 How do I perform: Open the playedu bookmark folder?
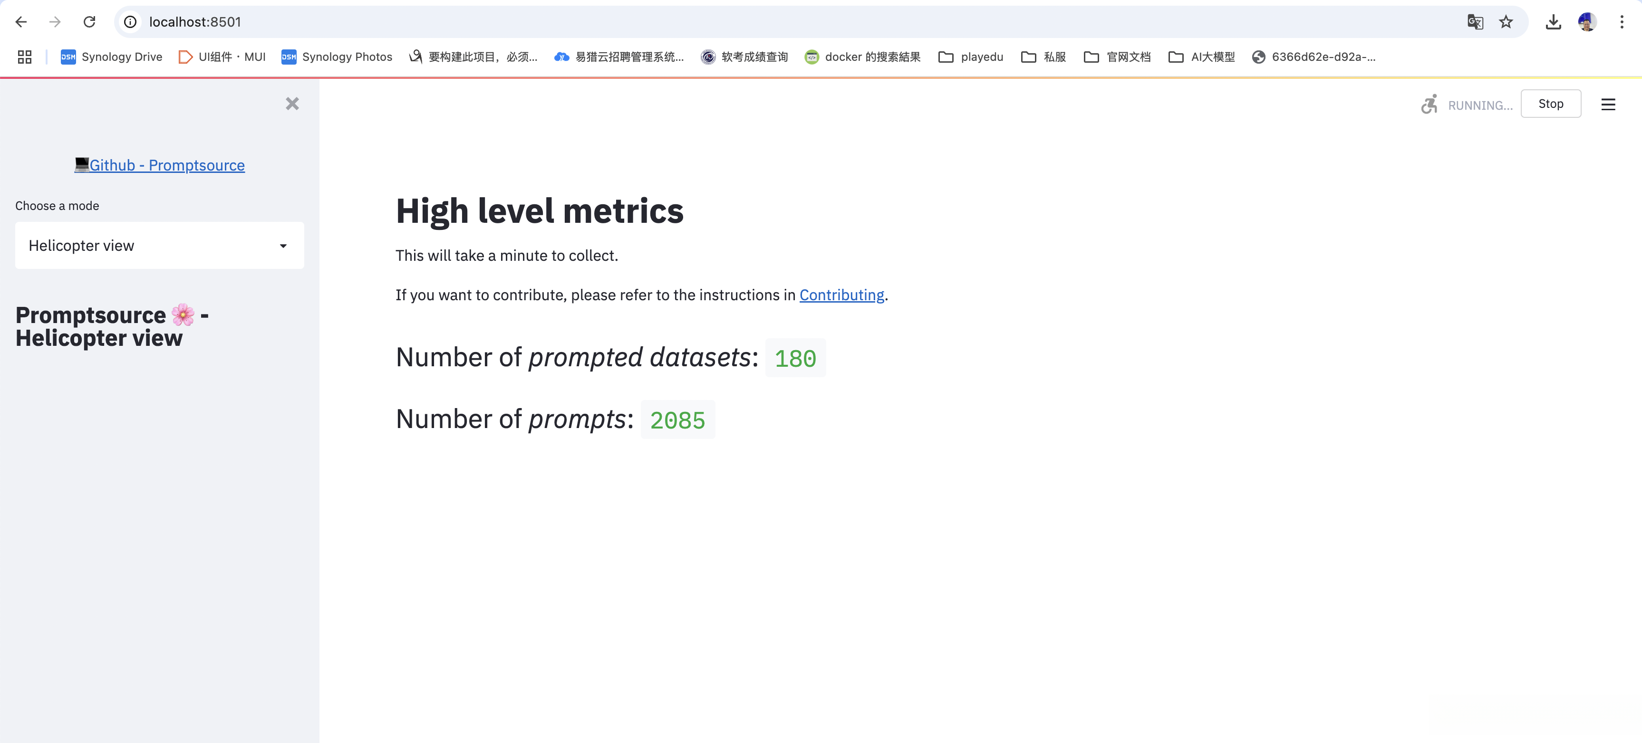[x=971, y=57]
